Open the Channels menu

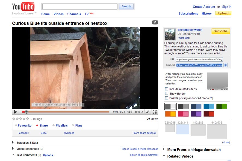(74, 14)
